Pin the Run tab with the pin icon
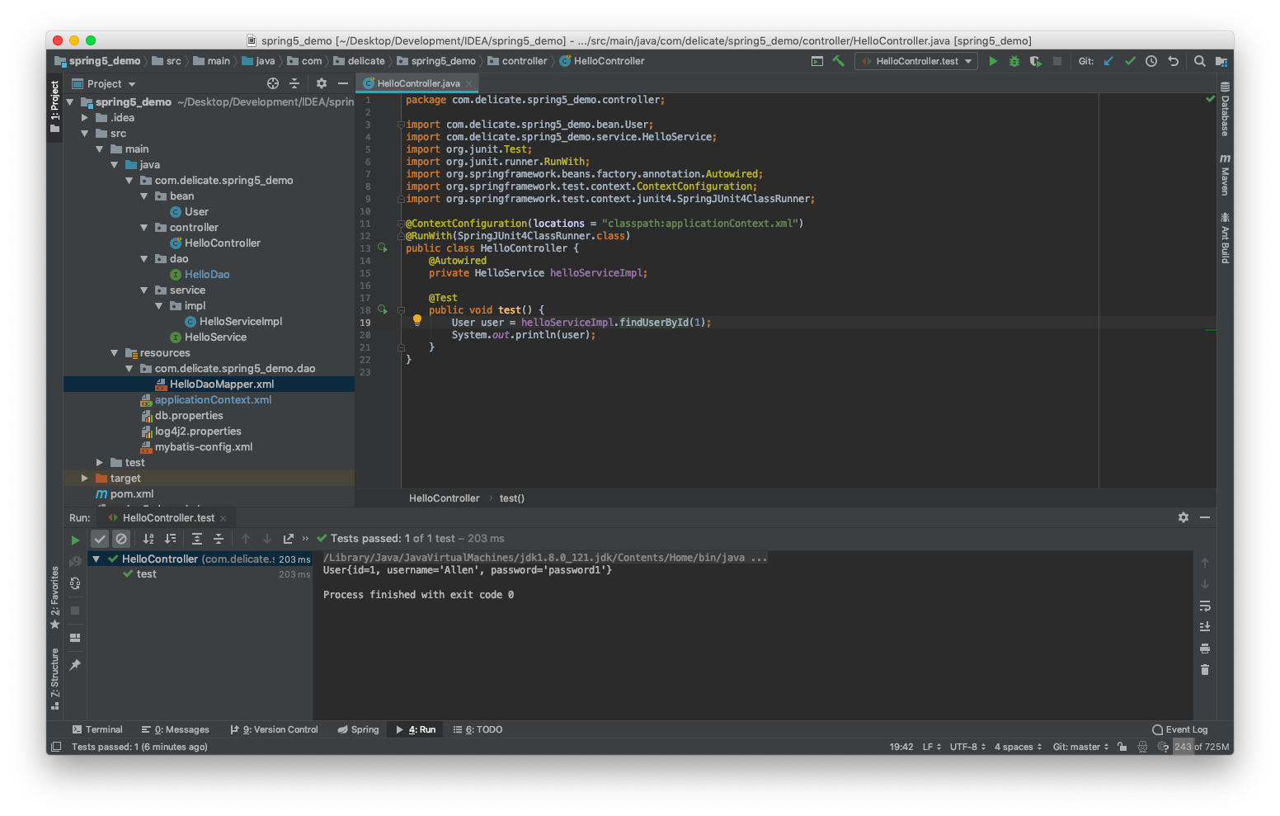Screen dimensions: 1280x816 (75, 664)
